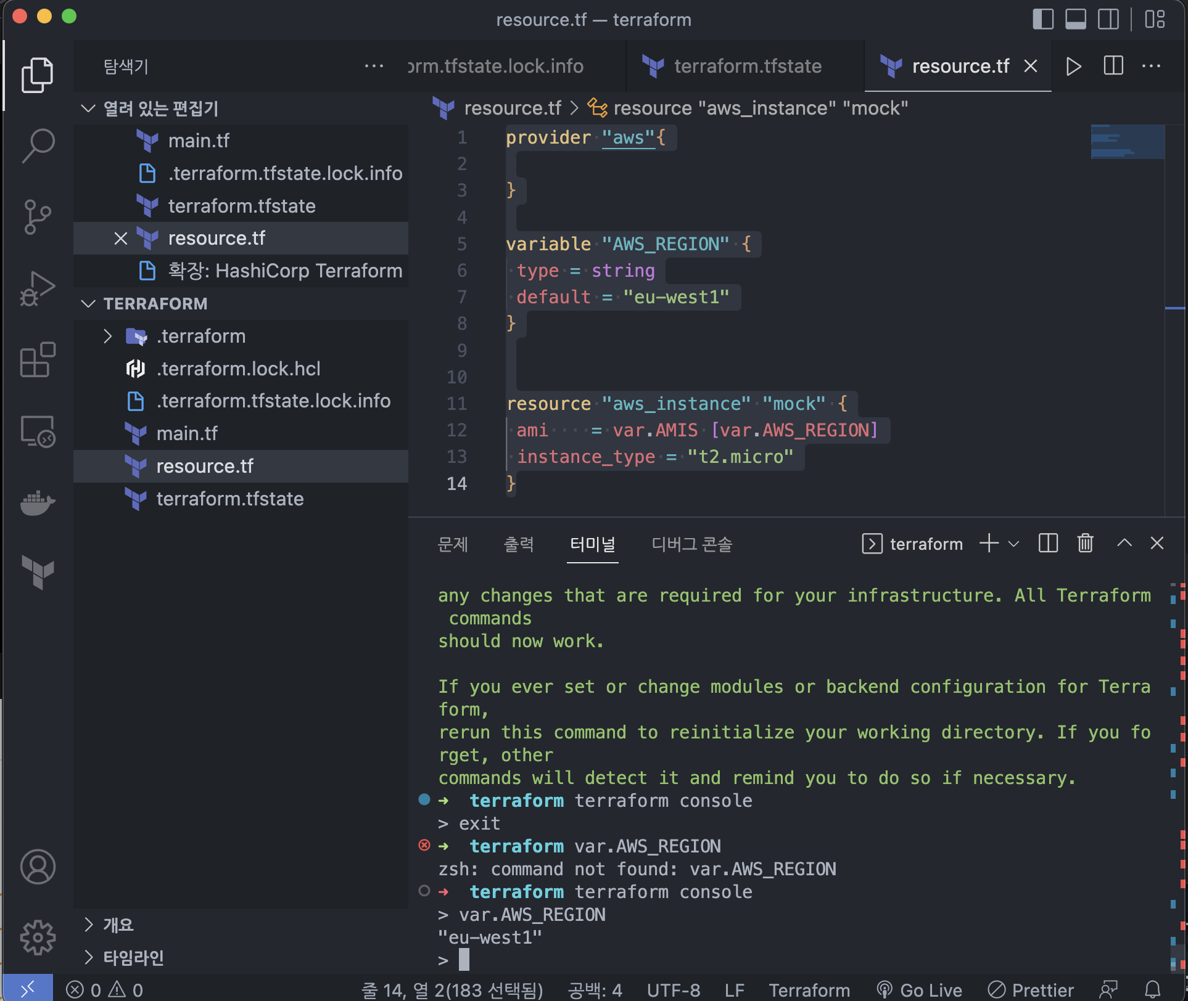Close the terminal panel
This screenshot has width=1188, height=1001.
pos(1157,544)
